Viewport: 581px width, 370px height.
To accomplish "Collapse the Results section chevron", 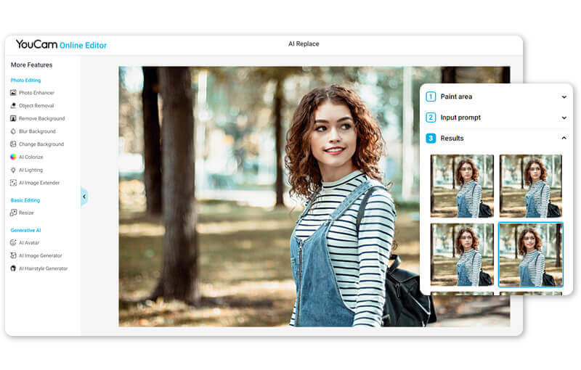I will (564, 139).
